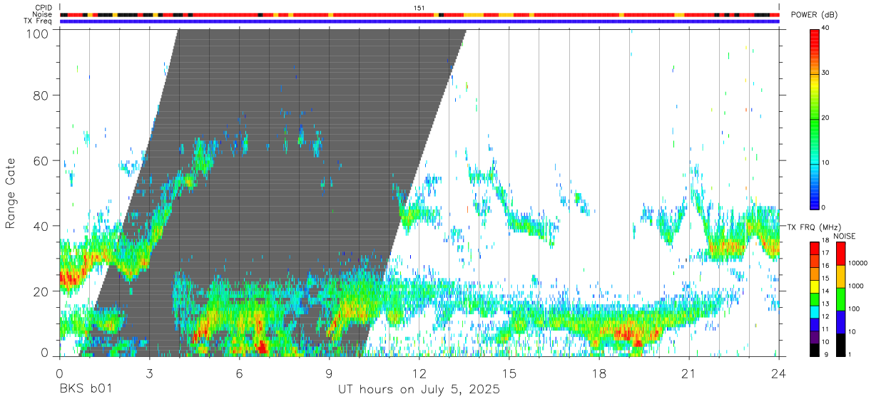Screen dimensions: 876x404
Task: Pick the cyan swatch in TX FRQ legend
Action: point(815,312)
